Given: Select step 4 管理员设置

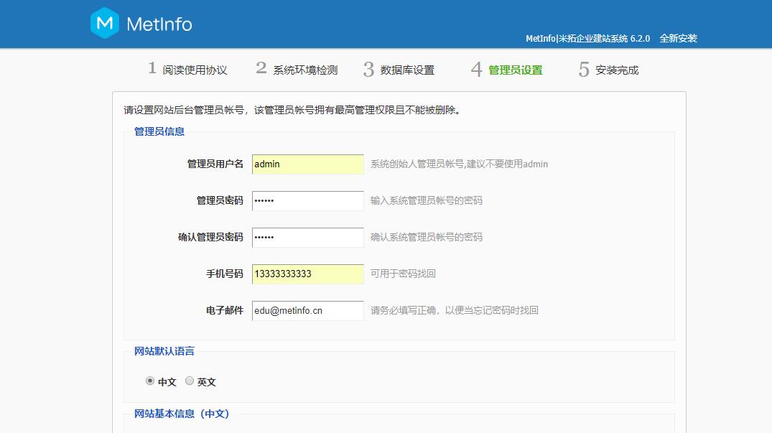Looking at the screenshot, I should tap(506, 70).
